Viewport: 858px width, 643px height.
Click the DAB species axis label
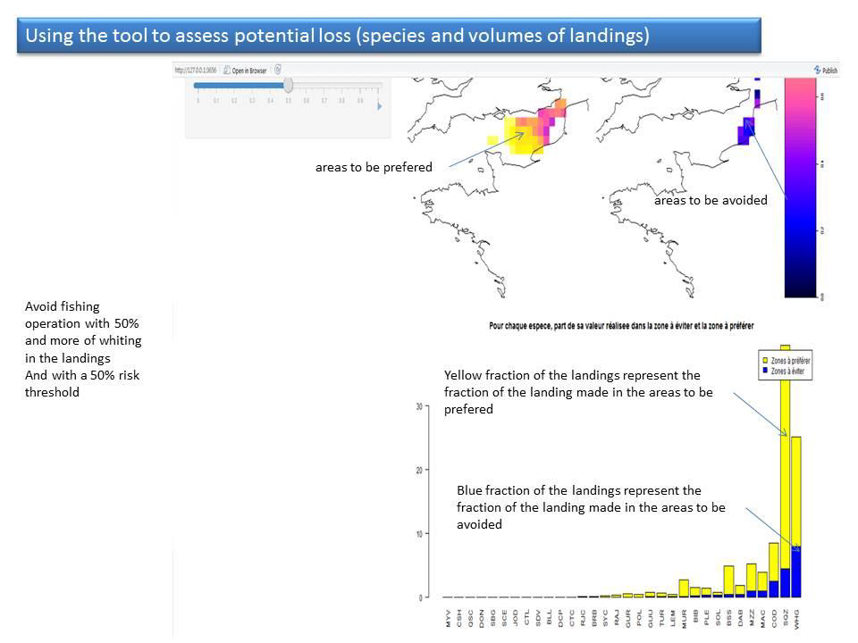tap(740, 618)
